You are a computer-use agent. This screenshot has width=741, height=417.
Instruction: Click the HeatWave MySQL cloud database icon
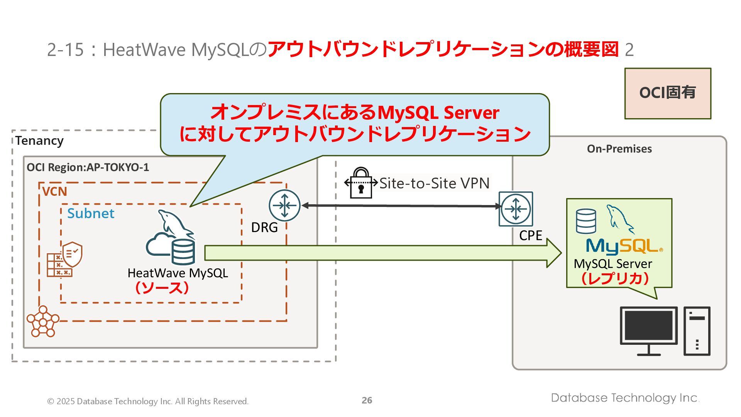pos(170,238)
